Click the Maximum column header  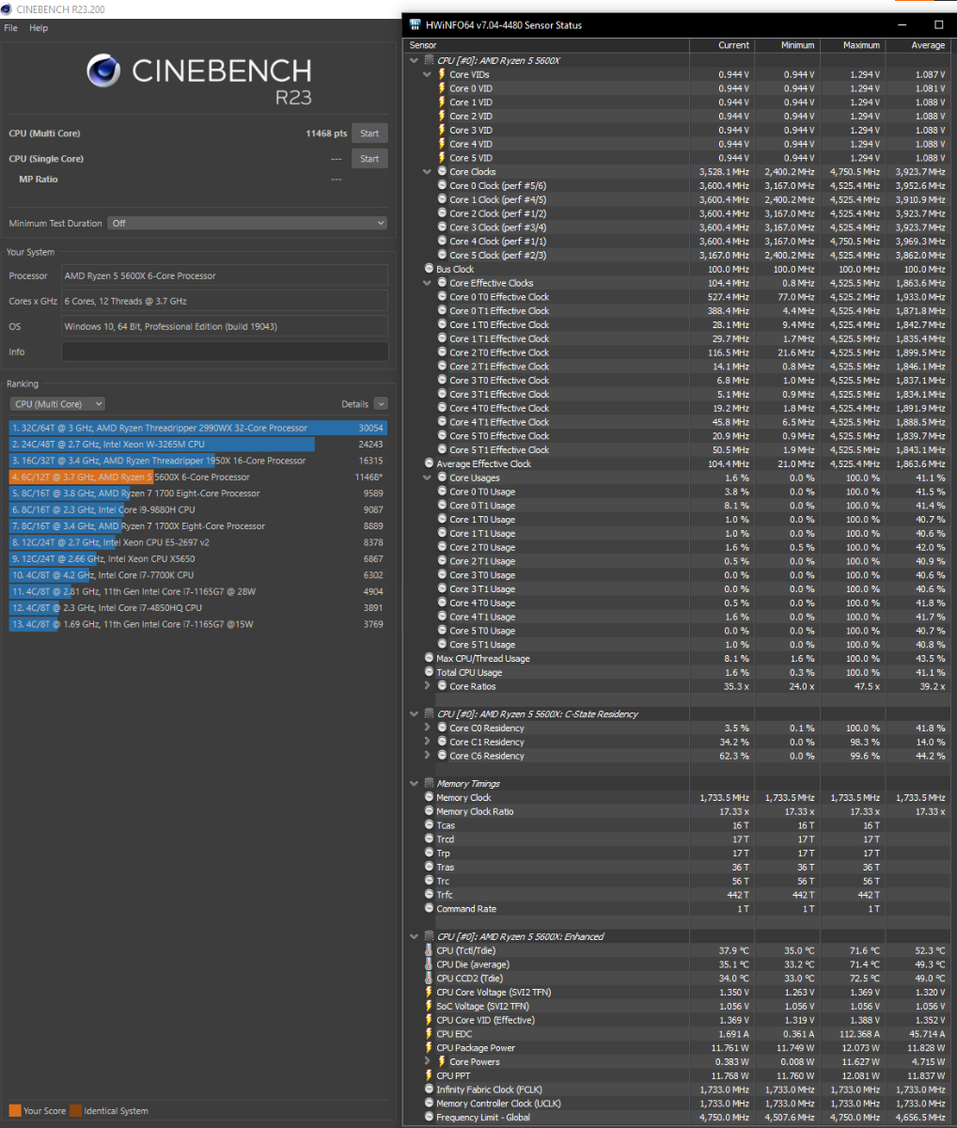coord(852,45)
